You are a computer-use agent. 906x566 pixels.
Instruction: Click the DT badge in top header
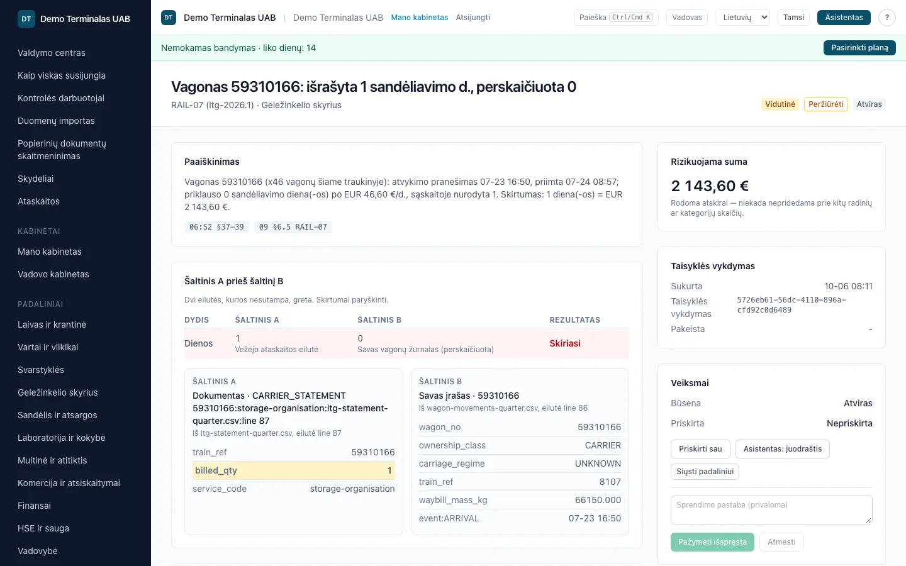tap(169, 18)
